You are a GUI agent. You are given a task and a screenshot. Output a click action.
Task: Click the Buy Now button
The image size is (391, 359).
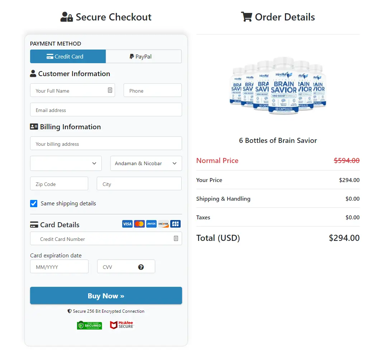click(x=106, y=295)
